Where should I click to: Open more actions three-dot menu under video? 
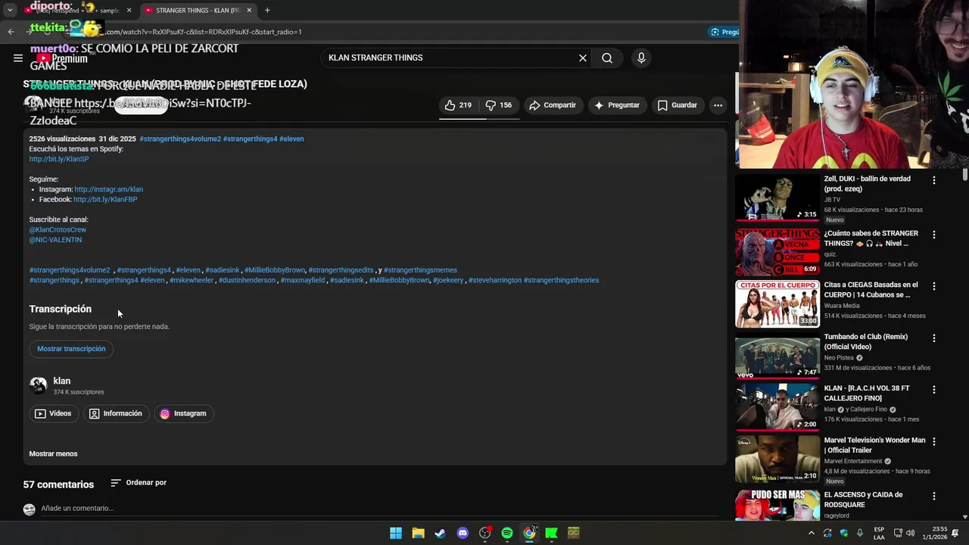click(x=718, y=105)
